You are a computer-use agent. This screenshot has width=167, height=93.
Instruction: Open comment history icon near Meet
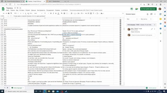(132, 9)
